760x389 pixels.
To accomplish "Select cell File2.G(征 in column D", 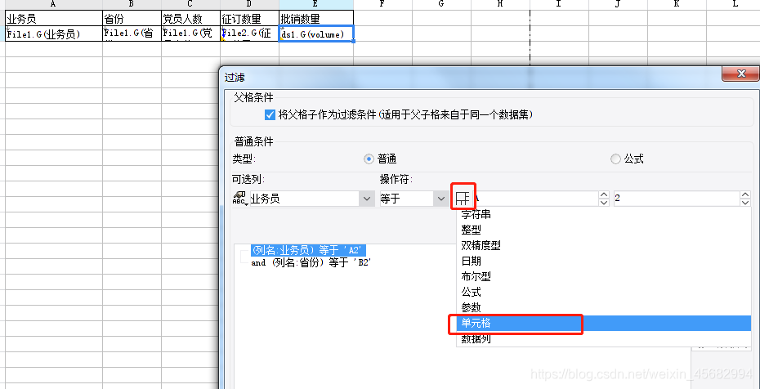I will [249, 34].
